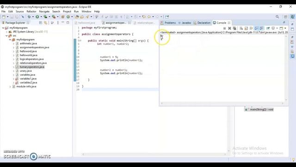Toggle Show Console on Standard Out
Screen dimensions: 296x167
256,28
